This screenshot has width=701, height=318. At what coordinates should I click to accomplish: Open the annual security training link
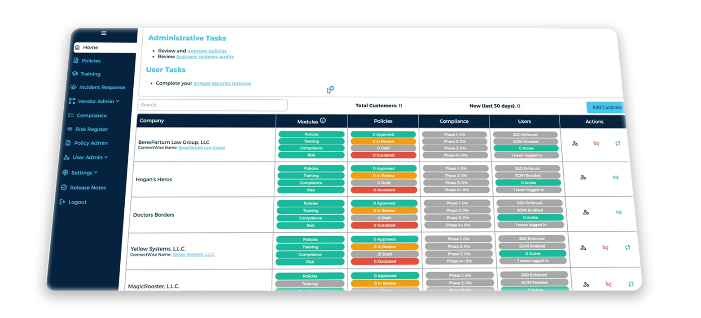[x=222, y=84]
